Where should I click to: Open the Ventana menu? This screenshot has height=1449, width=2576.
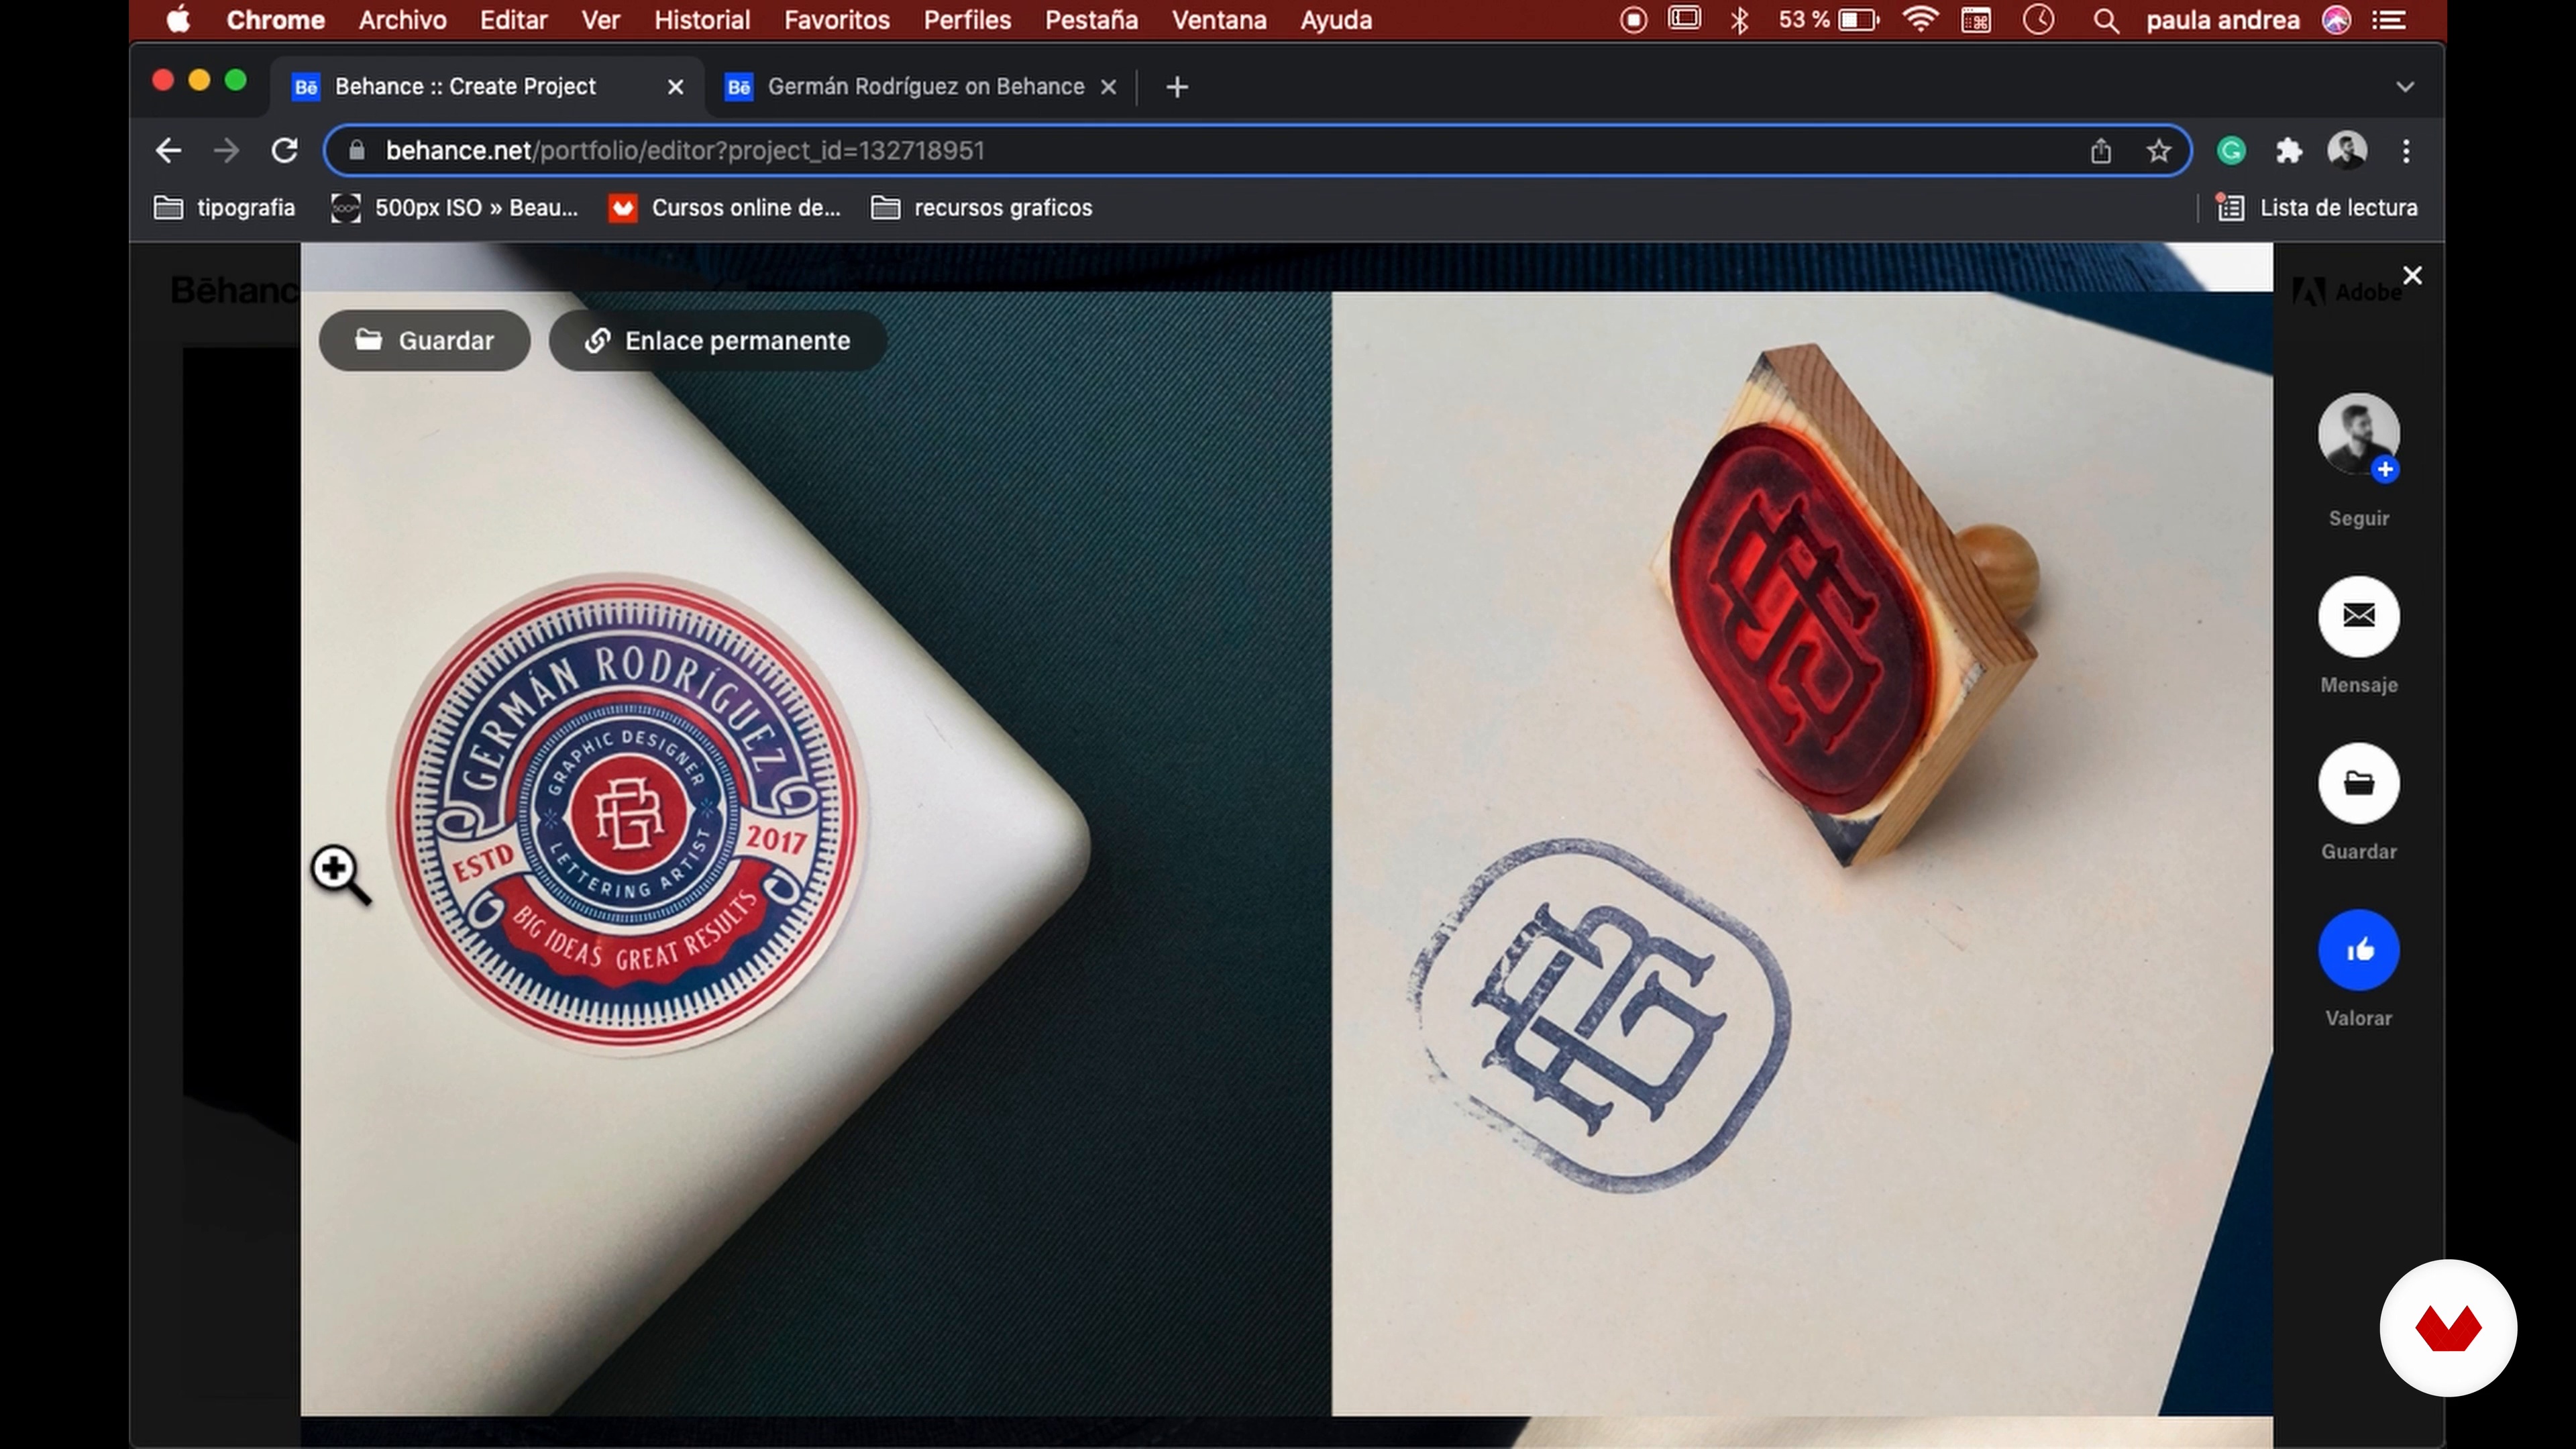(x=1218, y=20)
